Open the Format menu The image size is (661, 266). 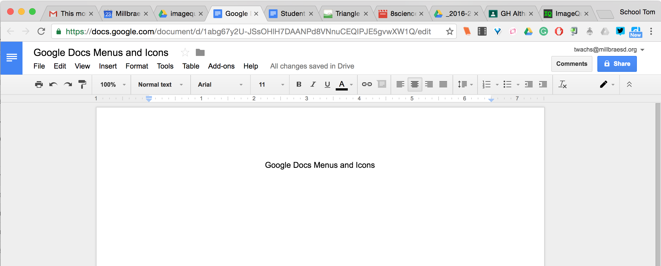[x=137, y=66]
